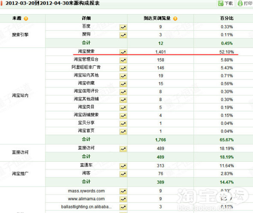Open trend chart icon for 百度 row

point(123,27)
